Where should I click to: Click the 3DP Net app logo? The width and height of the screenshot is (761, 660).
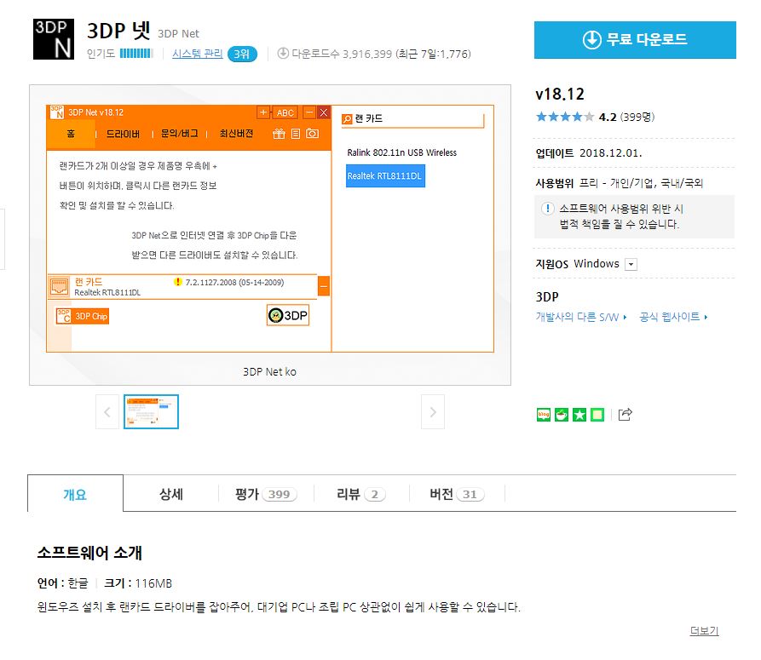point(54,39)
